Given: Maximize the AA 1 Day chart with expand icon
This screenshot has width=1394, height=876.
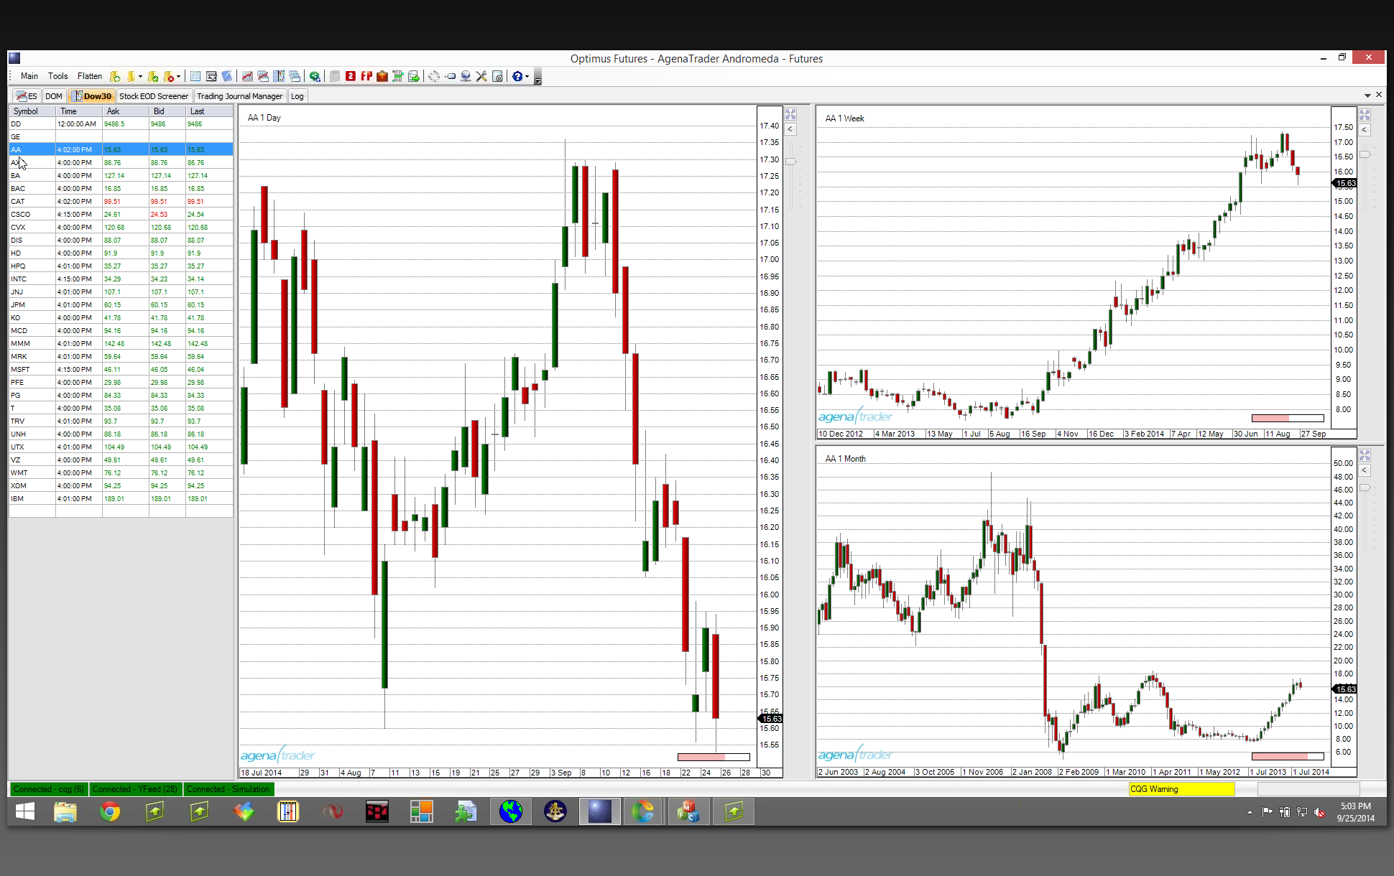Looking at the screenshot, I should pos(790,114).
